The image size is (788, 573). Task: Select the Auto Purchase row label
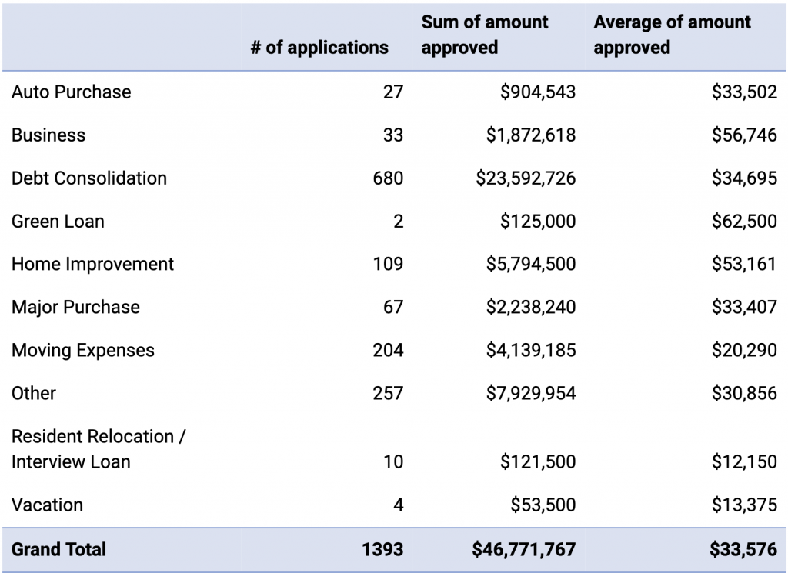pos(72,92)
